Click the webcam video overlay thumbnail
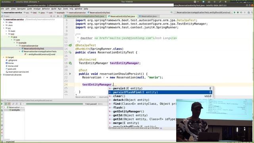 point(214,120)
